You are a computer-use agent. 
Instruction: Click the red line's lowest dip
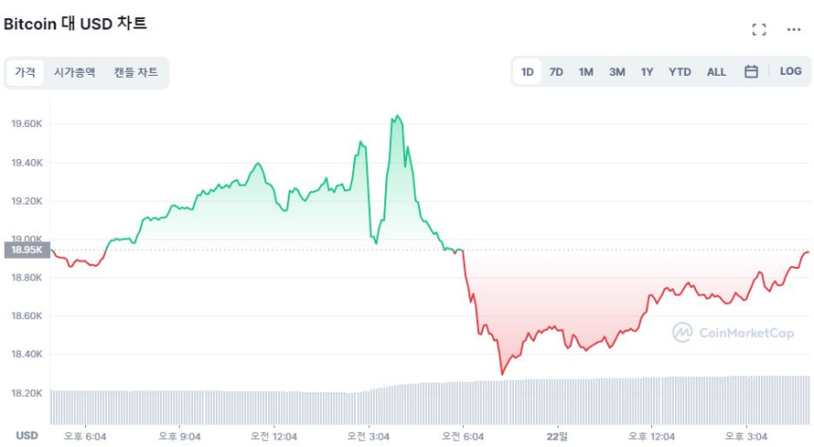[x=502, y=374]
